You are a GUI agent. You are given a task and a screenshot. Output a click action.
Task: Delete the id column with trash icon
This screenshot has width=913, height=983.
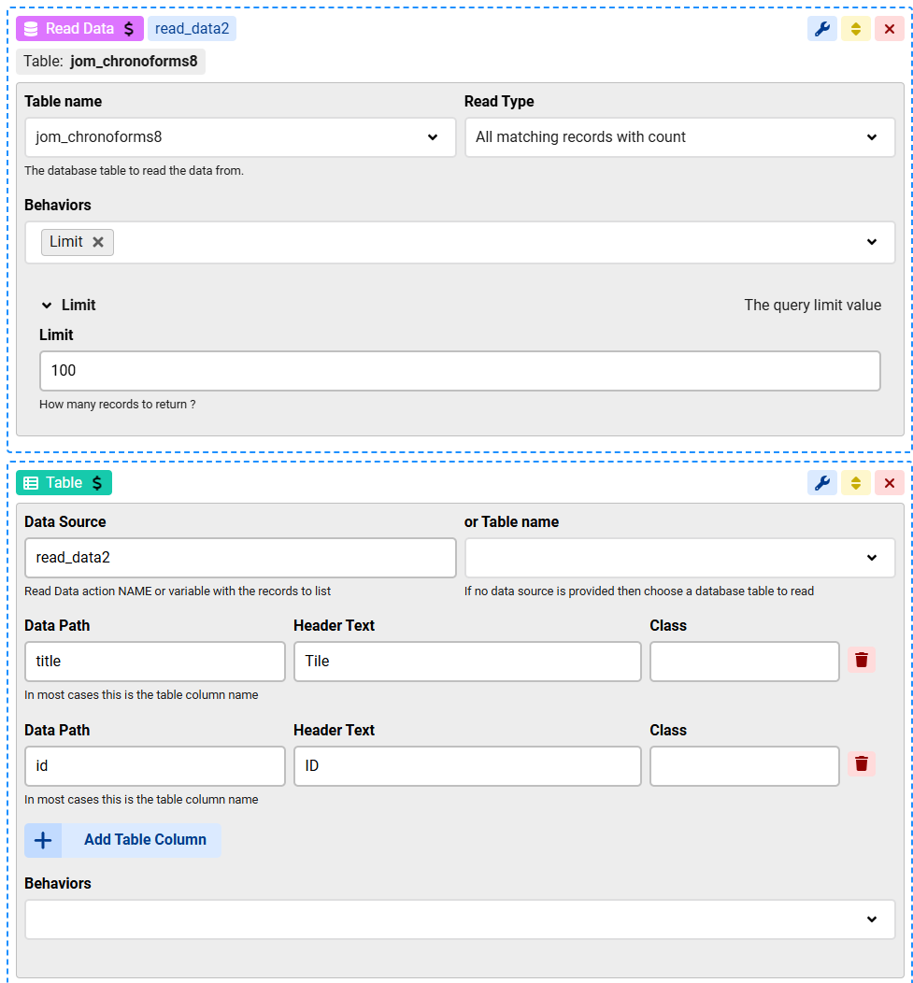(x=862, y=764)
